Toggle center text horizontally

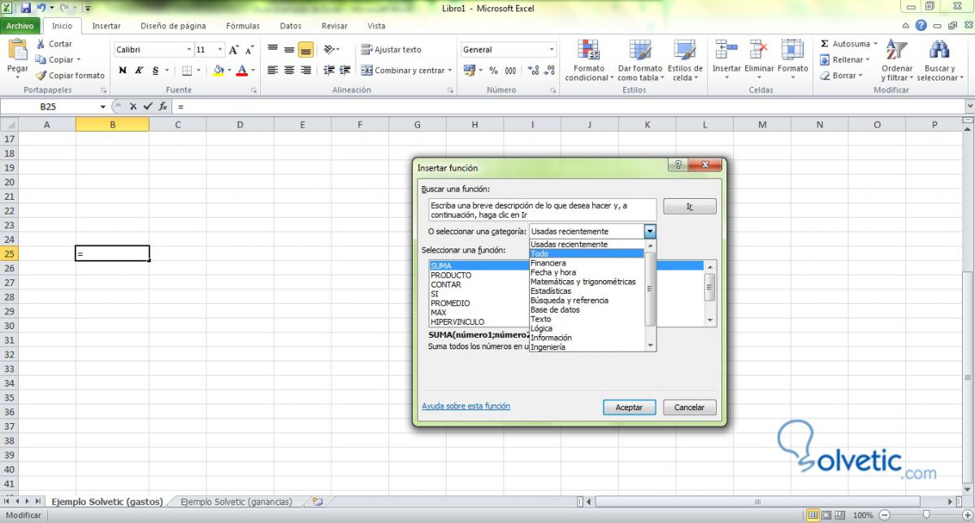pos(289,71)
